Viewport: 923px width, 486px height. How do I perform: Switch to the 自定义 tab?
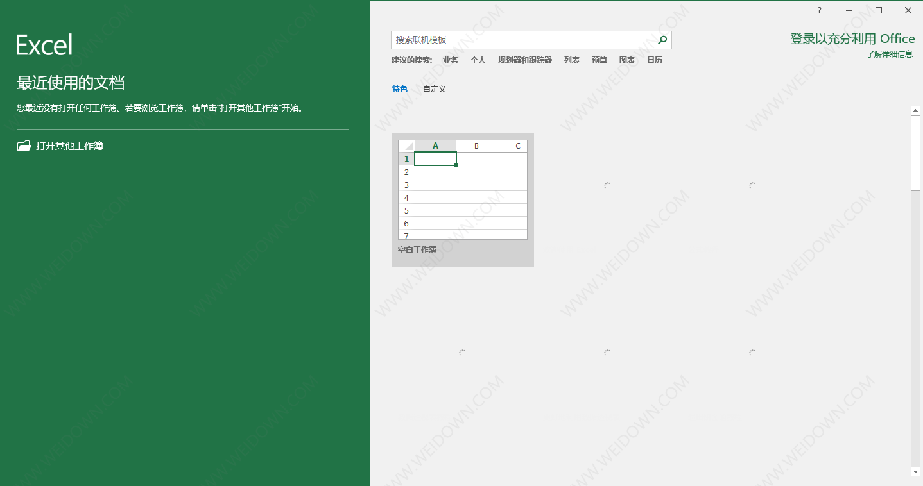(x=435, y=89)
